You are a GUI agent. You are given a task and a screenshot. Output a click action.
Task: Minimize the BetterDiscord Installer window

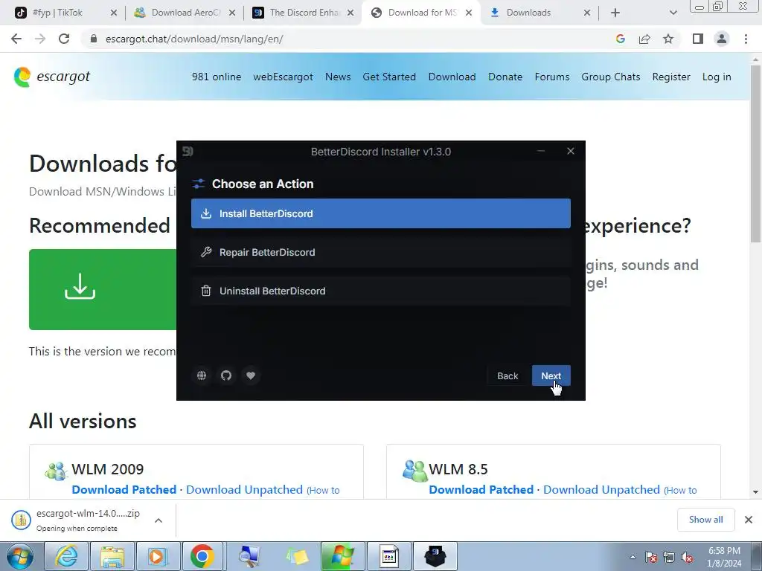coord(541,152)
